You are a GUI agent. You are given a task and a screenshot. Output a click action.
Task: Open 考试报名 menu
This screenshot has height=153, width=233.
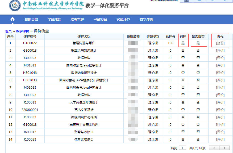[100, 19]
